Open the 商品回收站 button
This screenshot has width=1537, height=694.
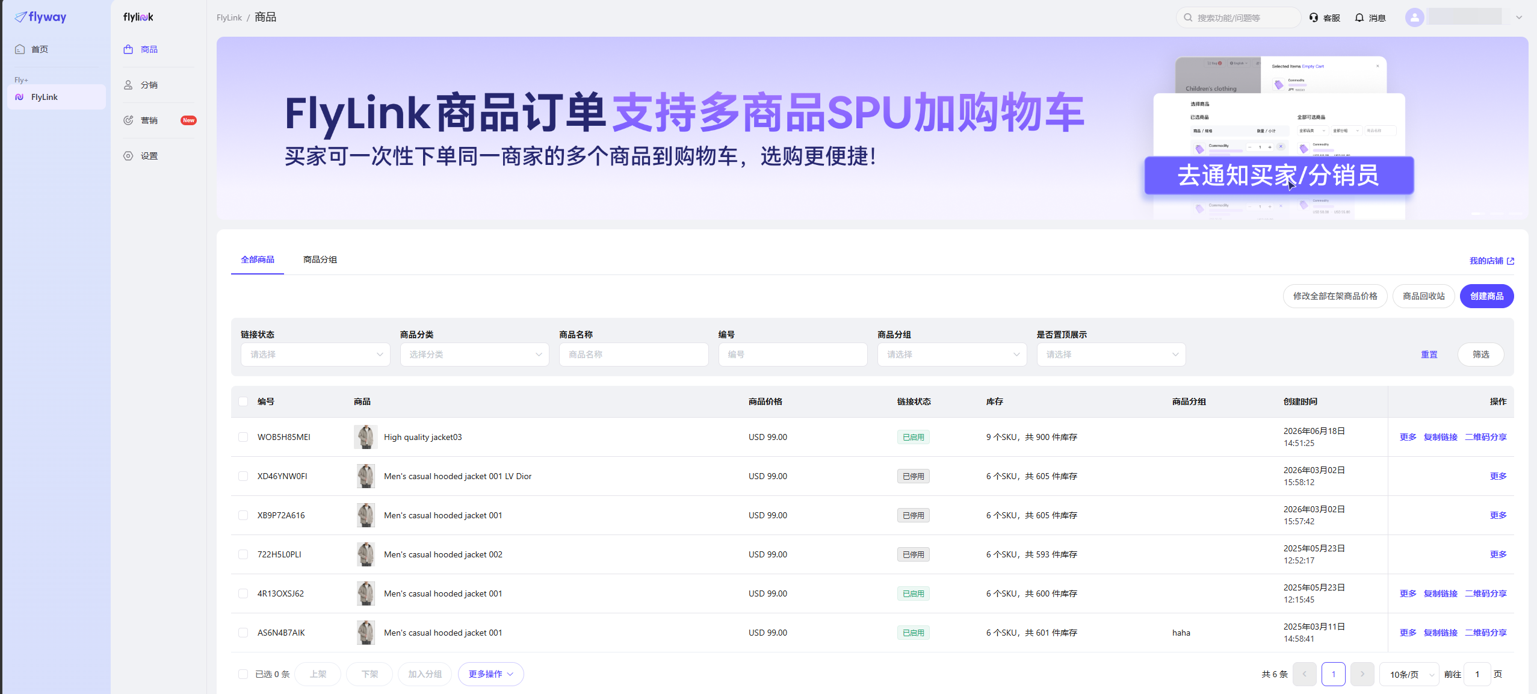pyautogui.click(x=1424, y=296)
